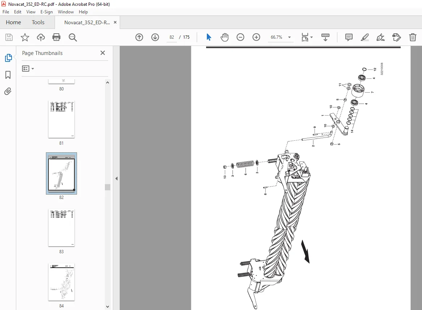This screenshot has height=310, width=422.
Task: Open the Attachments paperclip panel
Action: pyautogui.click(x=8, y=92)
